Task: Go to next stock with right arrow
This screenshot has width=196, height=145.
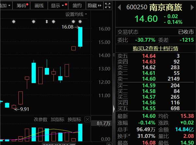Action: coord(192,7)
